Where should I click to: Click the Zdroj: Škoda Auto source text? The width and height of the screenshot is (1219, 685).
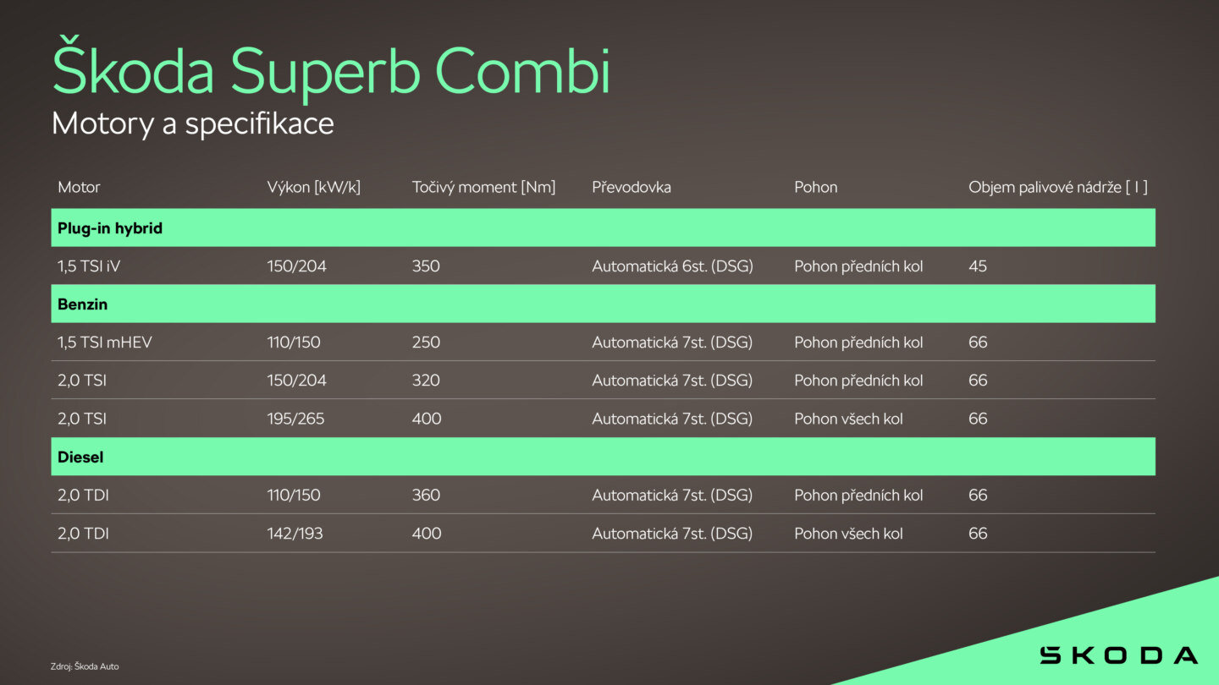point(85,666)
